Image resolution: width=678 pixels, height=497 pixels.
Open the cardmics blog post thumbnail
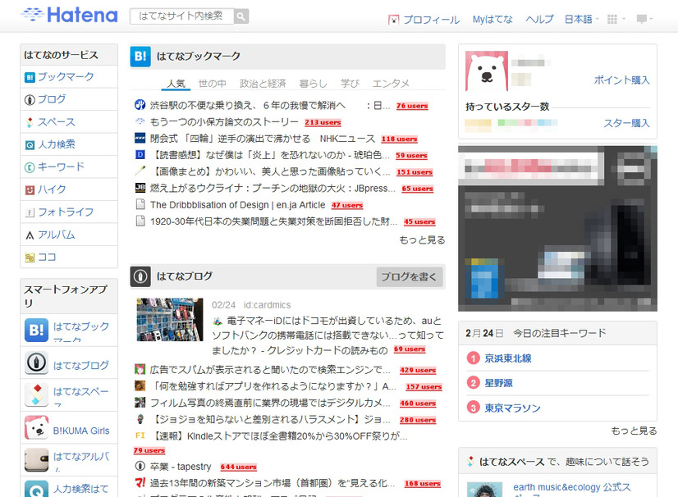point(170,320)
